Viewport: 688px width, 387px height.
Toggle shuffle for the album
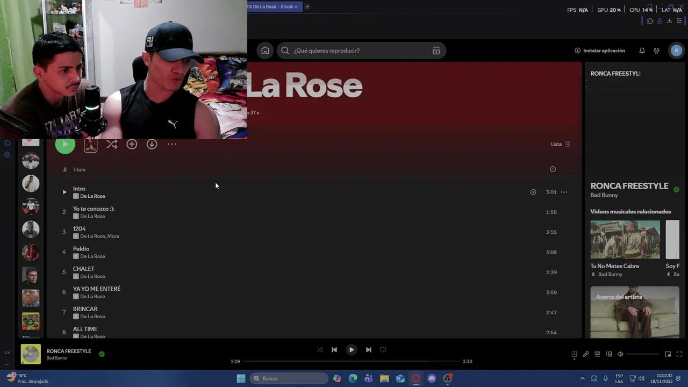[x=112, y=144]
